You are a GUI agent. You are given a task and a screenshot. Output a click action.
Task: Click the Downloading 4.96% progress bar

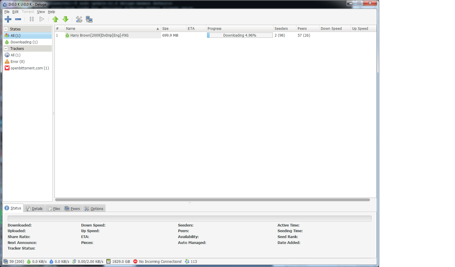tap(240, 35)
